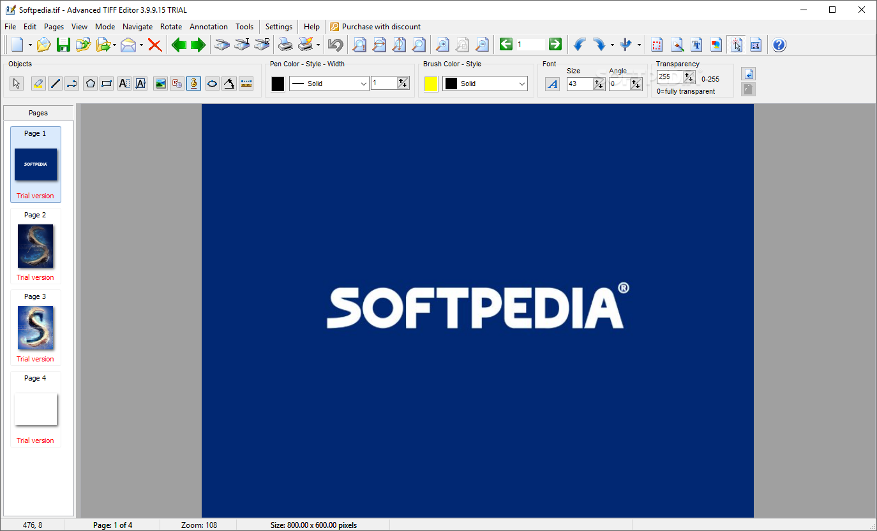The width and height of the screenshot is (877, 531).
Task: Go to previous page with green left arrow
Action: [x=179, y=45]
